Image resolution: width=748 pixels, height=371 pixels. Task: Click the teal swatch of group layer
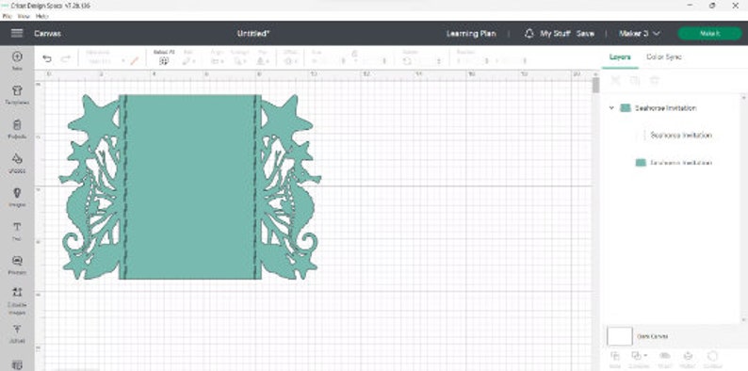tap(625, 108)
